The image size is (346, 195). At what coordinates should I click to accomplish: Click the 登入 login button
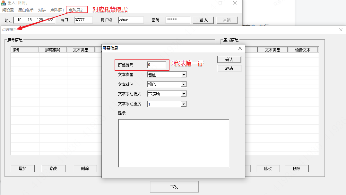pyautogui.click(x=203, y=20)
